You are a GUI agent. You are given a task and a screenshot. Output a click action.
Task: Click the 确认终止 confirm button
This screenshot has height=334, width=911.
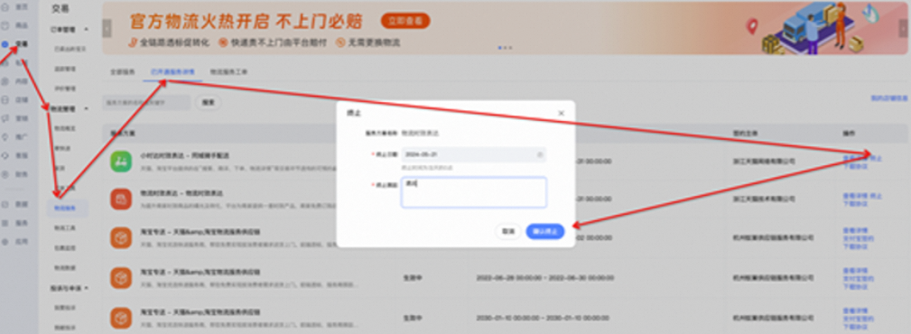point(545,231)
